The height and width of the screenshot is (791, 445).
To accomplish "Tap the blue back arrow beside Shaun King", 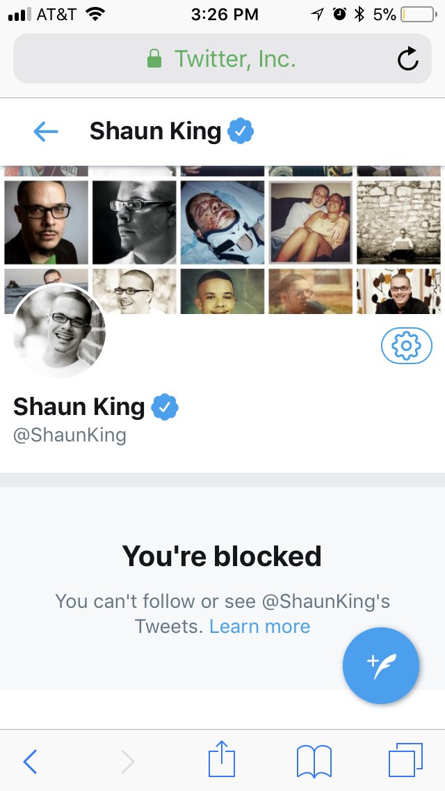I will pos(46,132).
